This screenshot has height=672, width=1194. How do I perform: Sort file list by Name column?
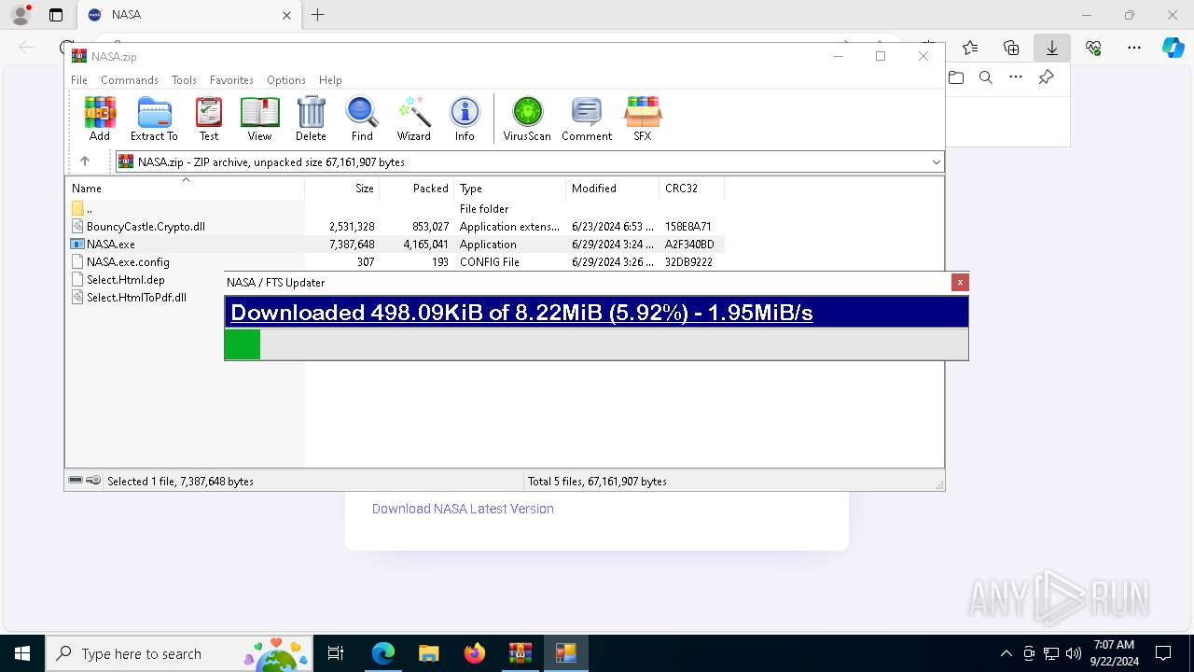(x=185, y=188)
